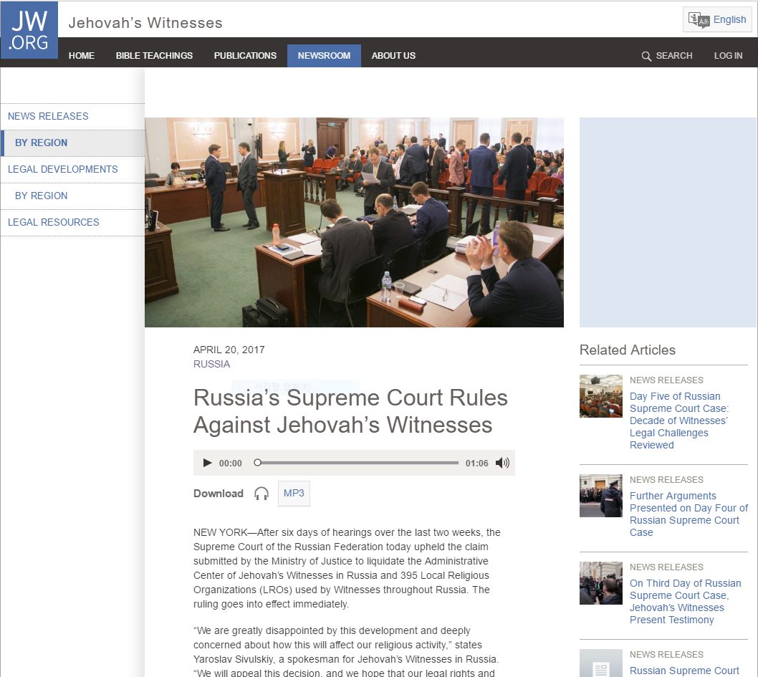Seek along the audio progress bar
The image size is (758, 677).
click(x=358, y=463)
